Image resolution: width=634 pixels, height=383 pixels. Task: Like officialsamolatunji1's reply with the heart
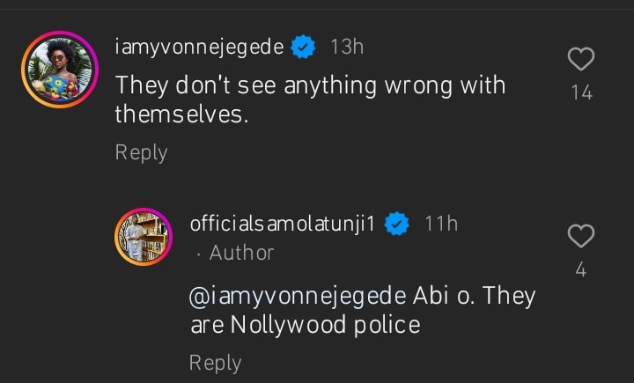(x=581, y=236)
